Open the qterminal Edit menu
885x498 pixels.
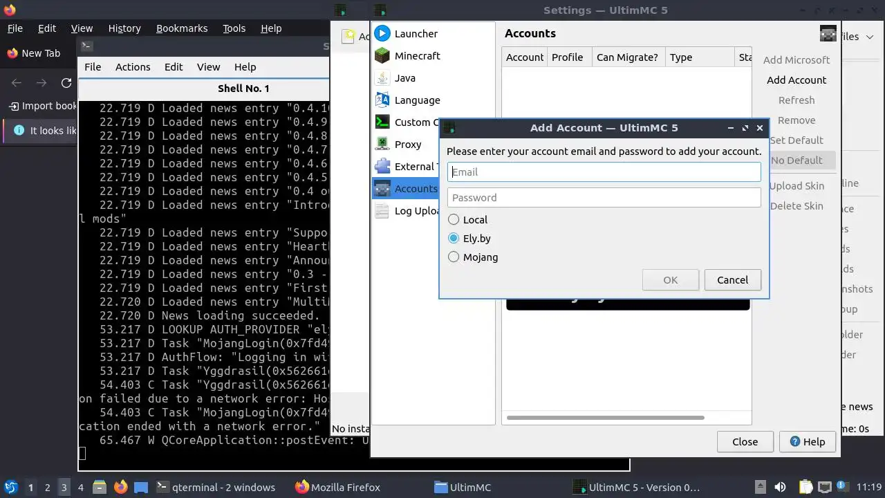pos(174,67)
